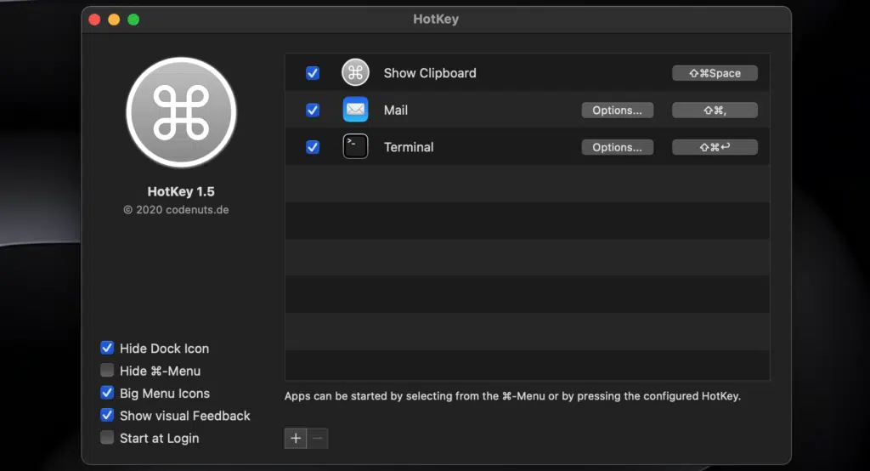This screenshot has height=471, width=870.
Task: Click the Terminal app icon
Action: tap(355, 146)
